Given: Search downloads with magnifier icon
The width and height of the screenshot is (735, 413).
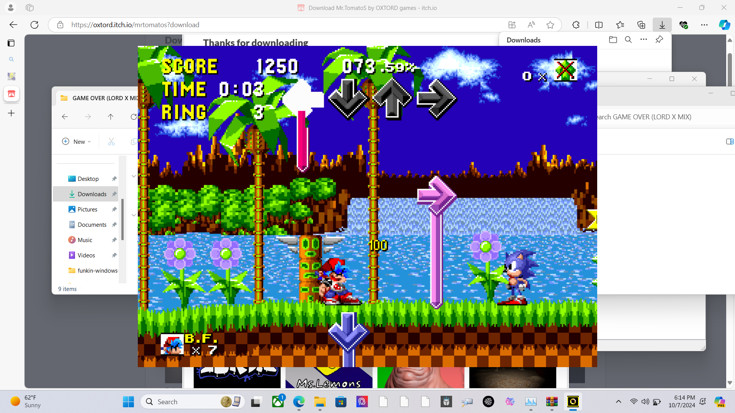Looking at the screenshot, I should [628, 40].
